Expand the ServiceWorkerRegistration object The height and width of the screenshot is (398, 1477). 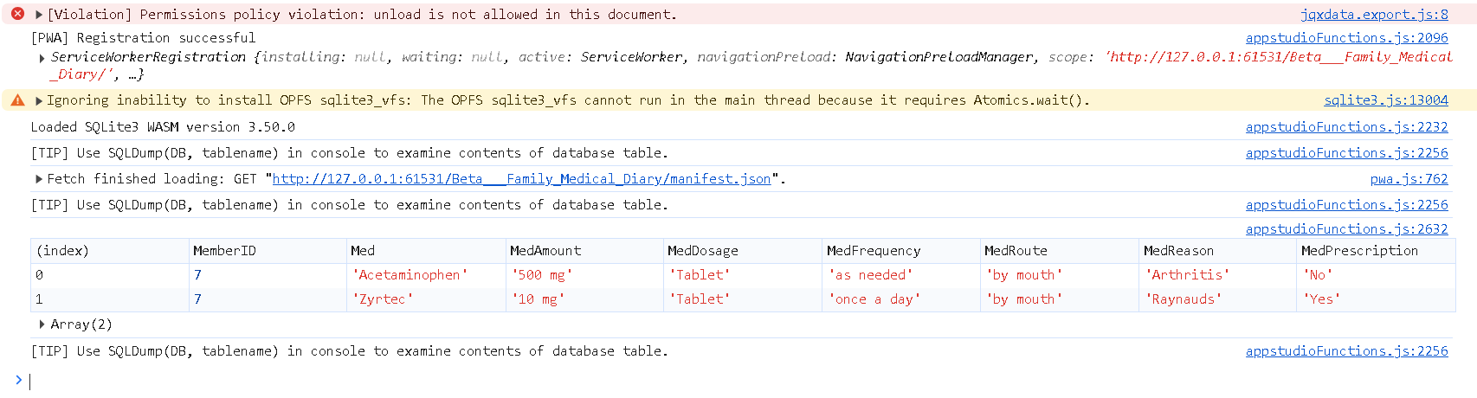click(42, 58)
